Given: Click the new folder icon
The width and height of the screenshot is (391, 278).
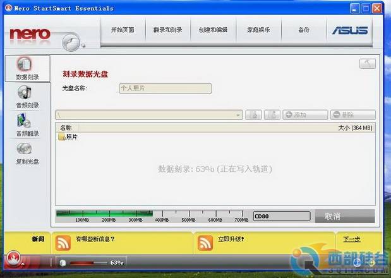Looking at the screenshot, I should [272, 115].
